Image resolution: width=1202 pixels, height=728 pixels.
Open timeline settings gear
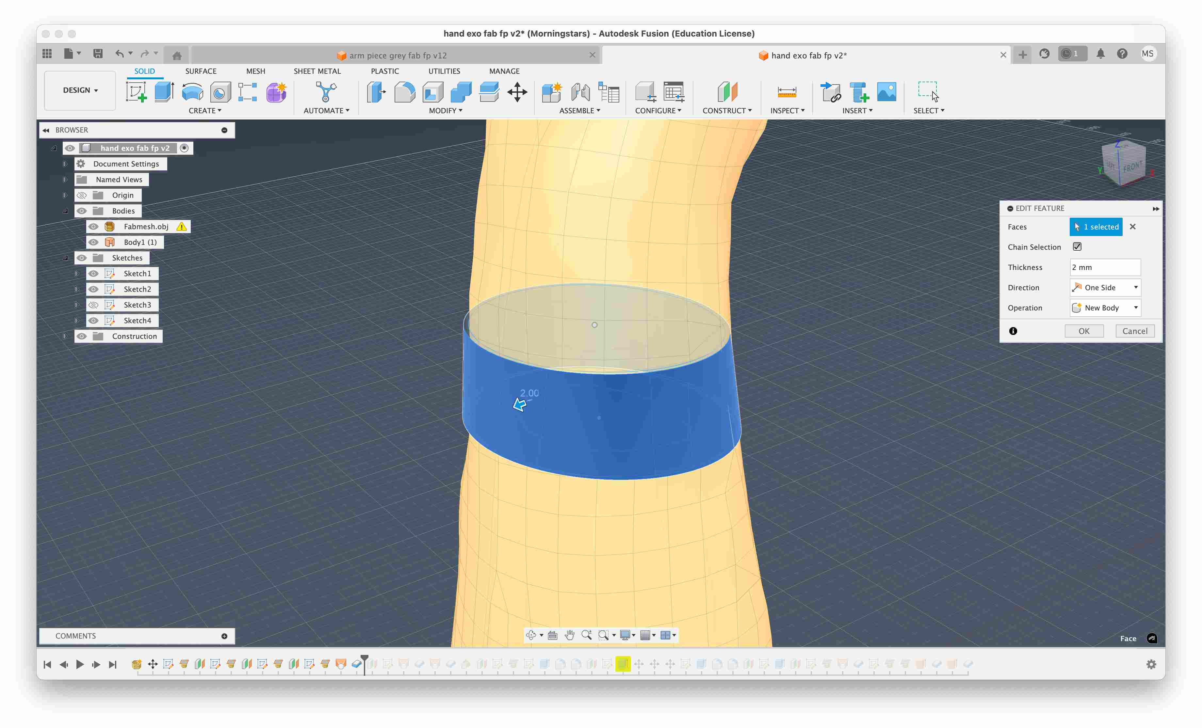1151,664
